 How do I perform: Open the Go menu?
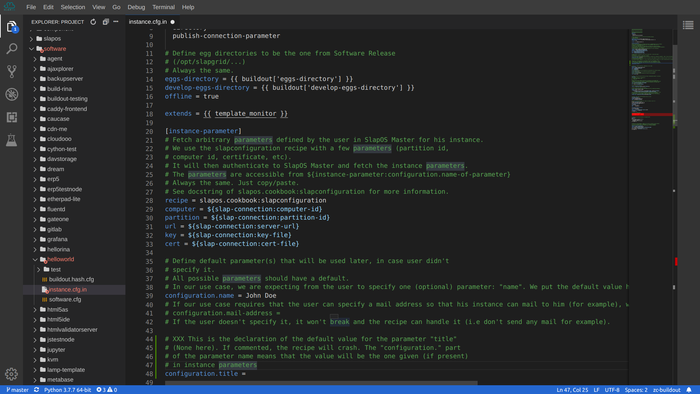point(116,7)
